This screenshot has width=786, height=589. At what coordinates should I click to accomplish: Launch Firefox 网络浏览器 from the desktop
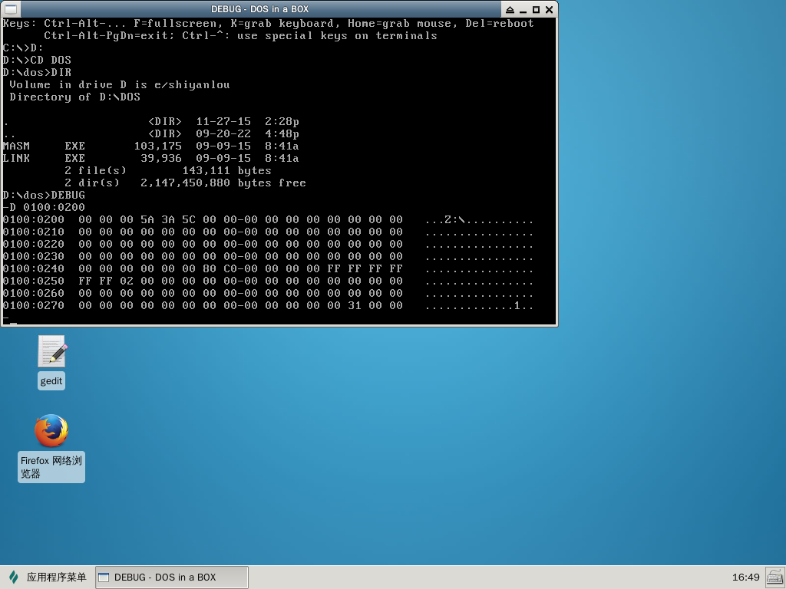pyautogui.click(x=51, y=447)
